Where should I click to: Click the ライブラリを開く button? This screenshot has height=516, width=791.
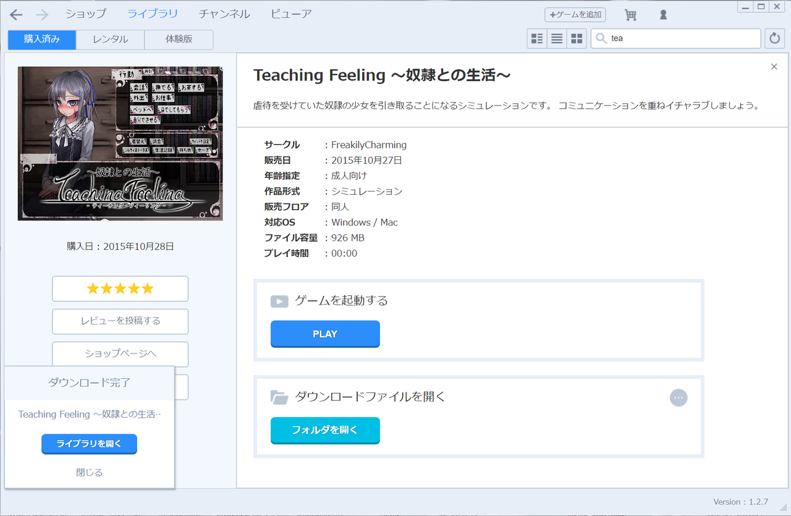(x=89, y=444)
